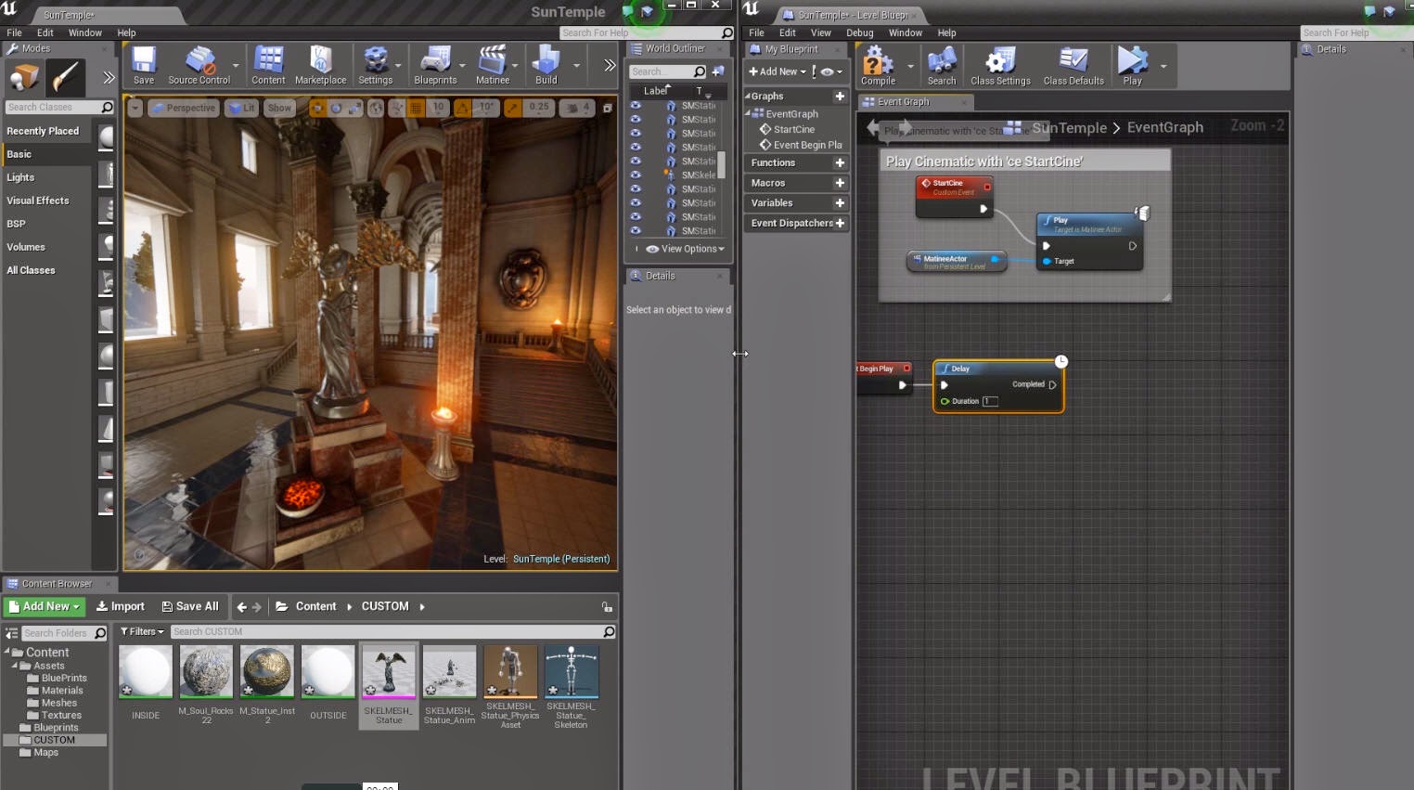1414x790 pixels.
Task: Click the Delay node Duration field
Action: pos(990,402)
